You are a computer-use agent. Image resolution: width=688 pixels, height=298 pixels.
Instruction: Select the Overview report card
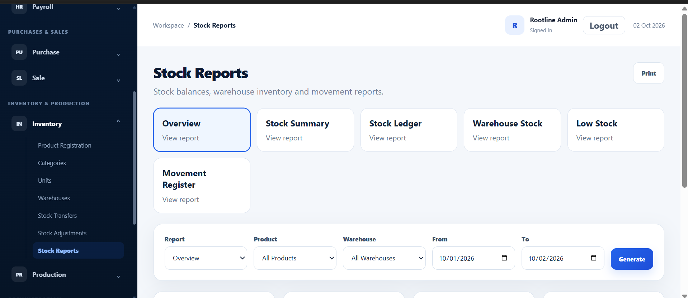202,130
